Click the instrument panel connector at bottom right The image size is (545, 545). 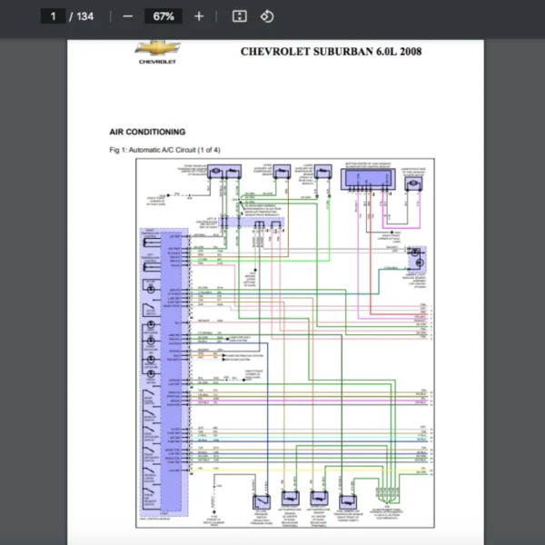pyautogui.click(x=388, y=498)
